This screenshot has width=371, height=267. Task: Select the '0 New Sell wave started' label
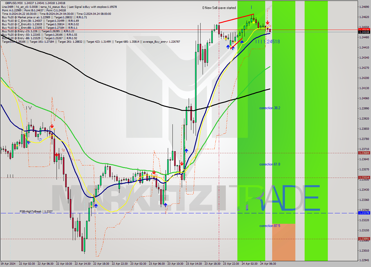click(219, 8)
